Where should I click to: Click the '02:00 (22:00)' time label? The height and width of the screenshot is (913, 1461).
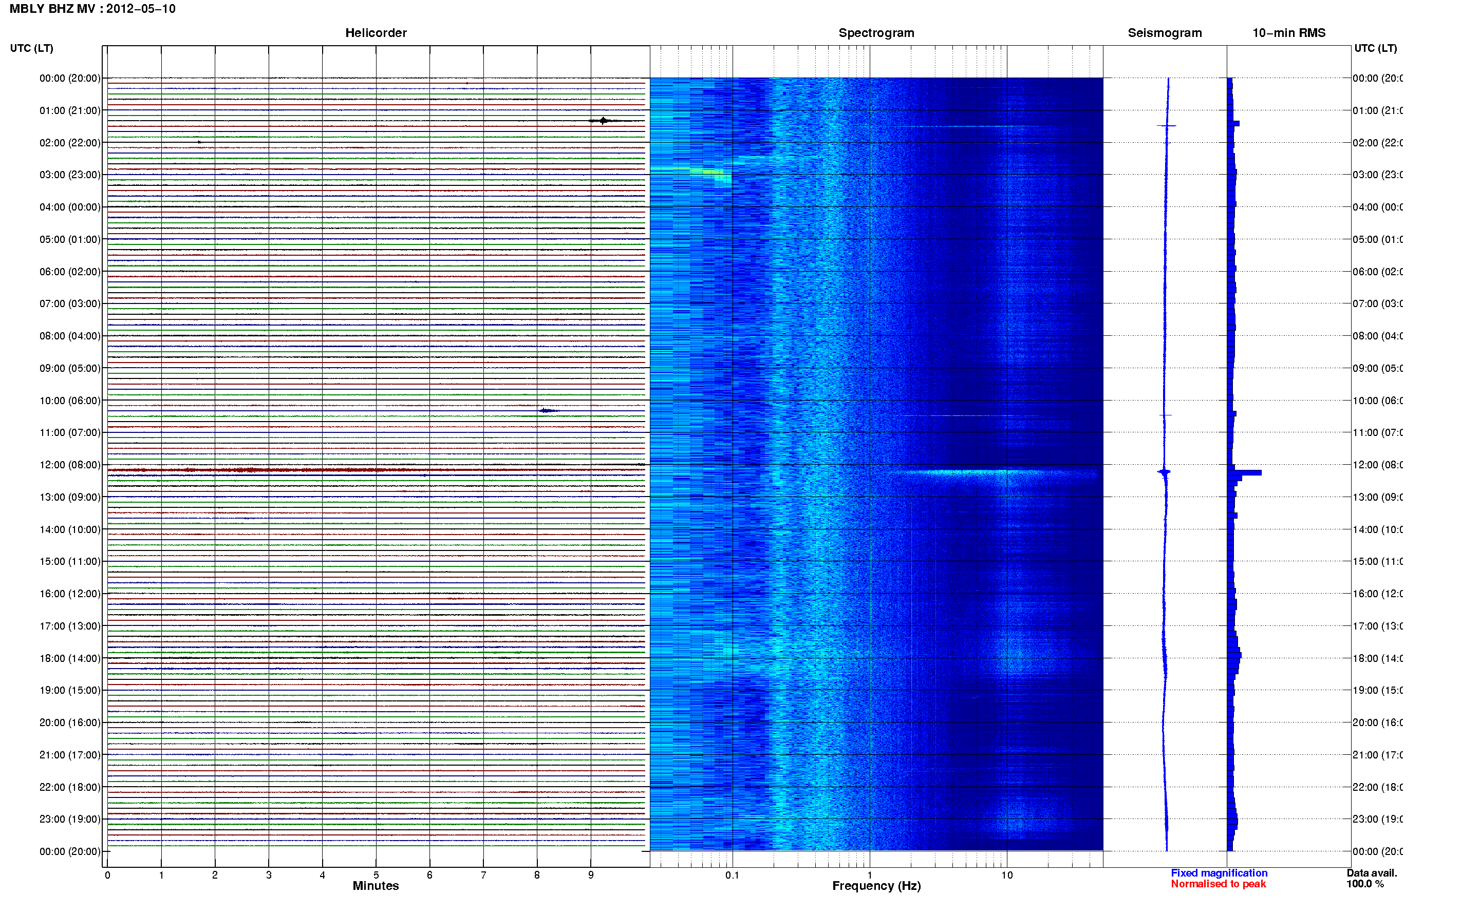(70, 143)
